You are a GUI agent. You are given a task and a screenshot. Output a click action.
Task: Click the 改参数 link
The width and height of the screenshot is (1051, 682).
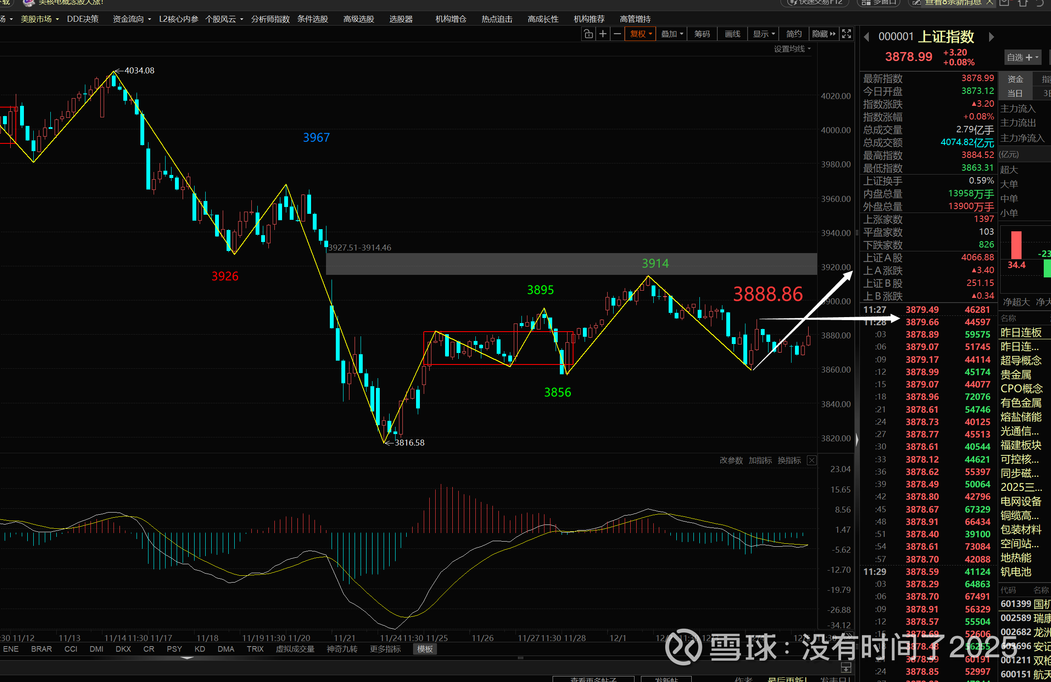(731, 460)
